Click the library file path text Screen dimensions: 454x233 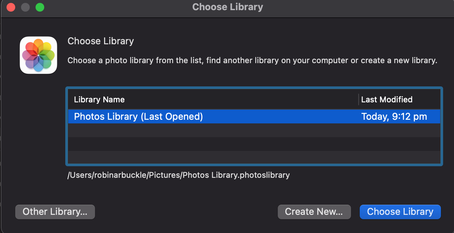(x=178, y=175)
